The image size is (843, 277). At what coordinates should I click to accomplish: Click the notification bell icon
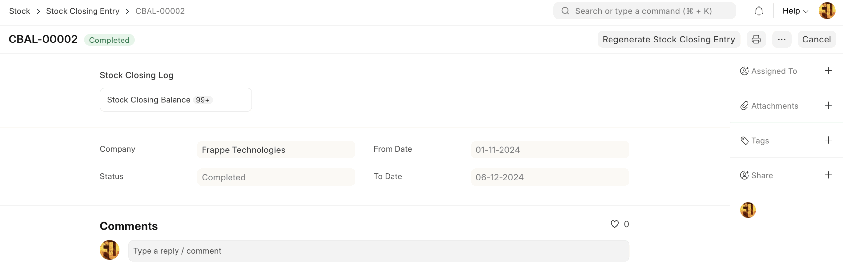pyautogui.click(x=758, y=11)
